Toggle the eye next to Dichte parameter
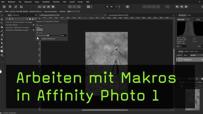This screenshot has height=114, width=203. click(x=37, y=33)
